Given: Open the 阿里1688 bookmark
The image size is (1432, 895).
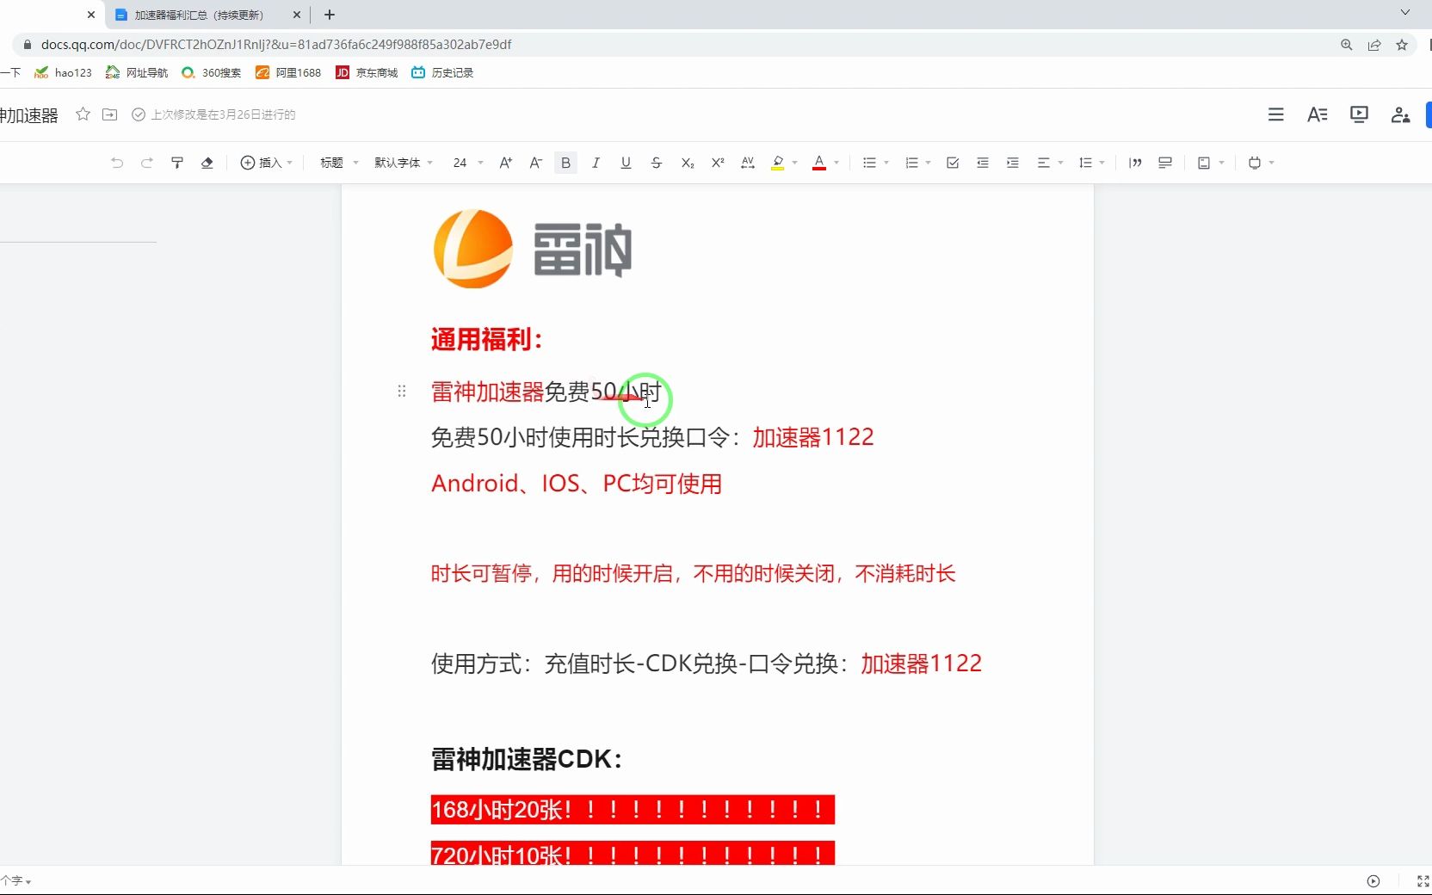Looking at the screenshot, I should point(288,72).
